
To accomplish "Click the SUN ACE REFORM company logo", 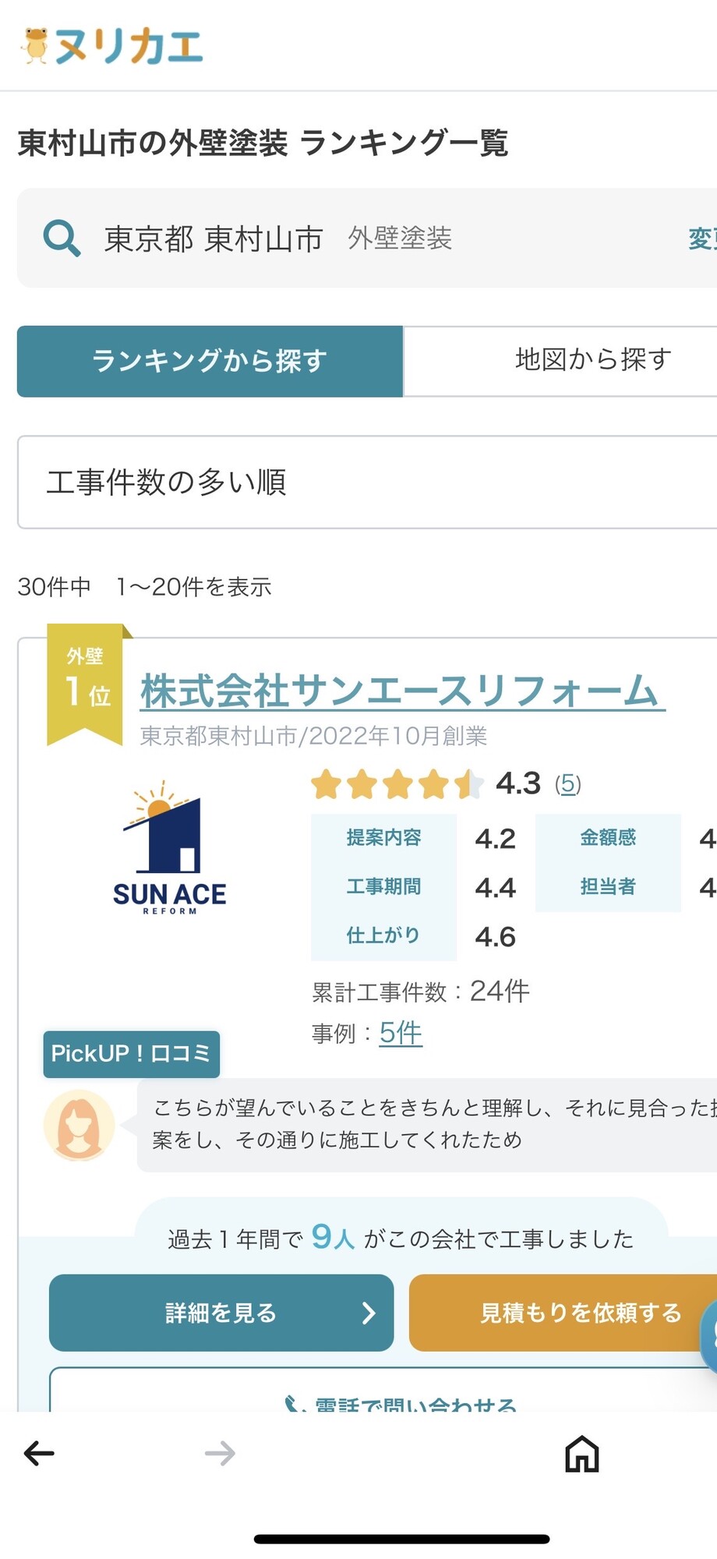I will click(169, 850).
